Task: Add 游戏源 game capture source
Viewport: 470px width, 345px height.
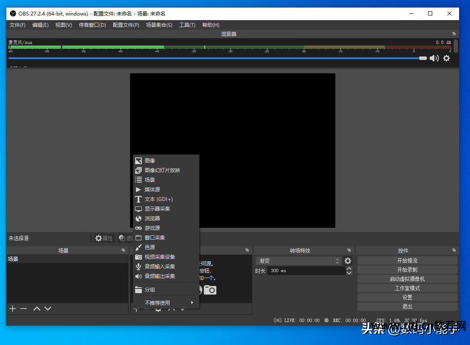Action: coord(166,228)
